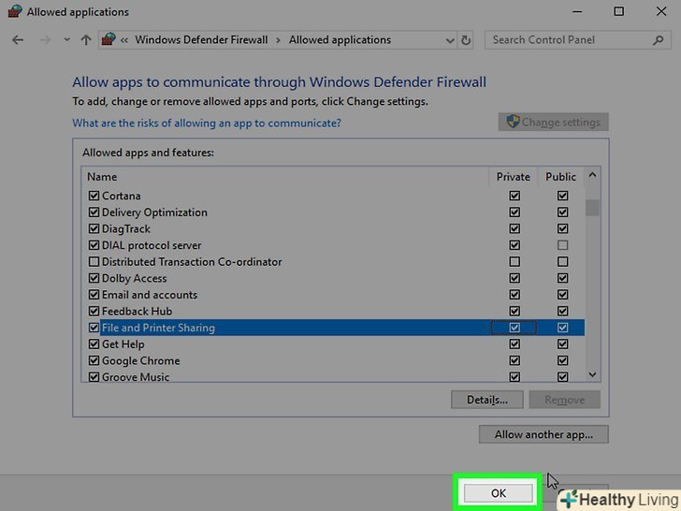Click the Allowed applications title bar icon
Viewport: 681px width, 511px height.
12,12
